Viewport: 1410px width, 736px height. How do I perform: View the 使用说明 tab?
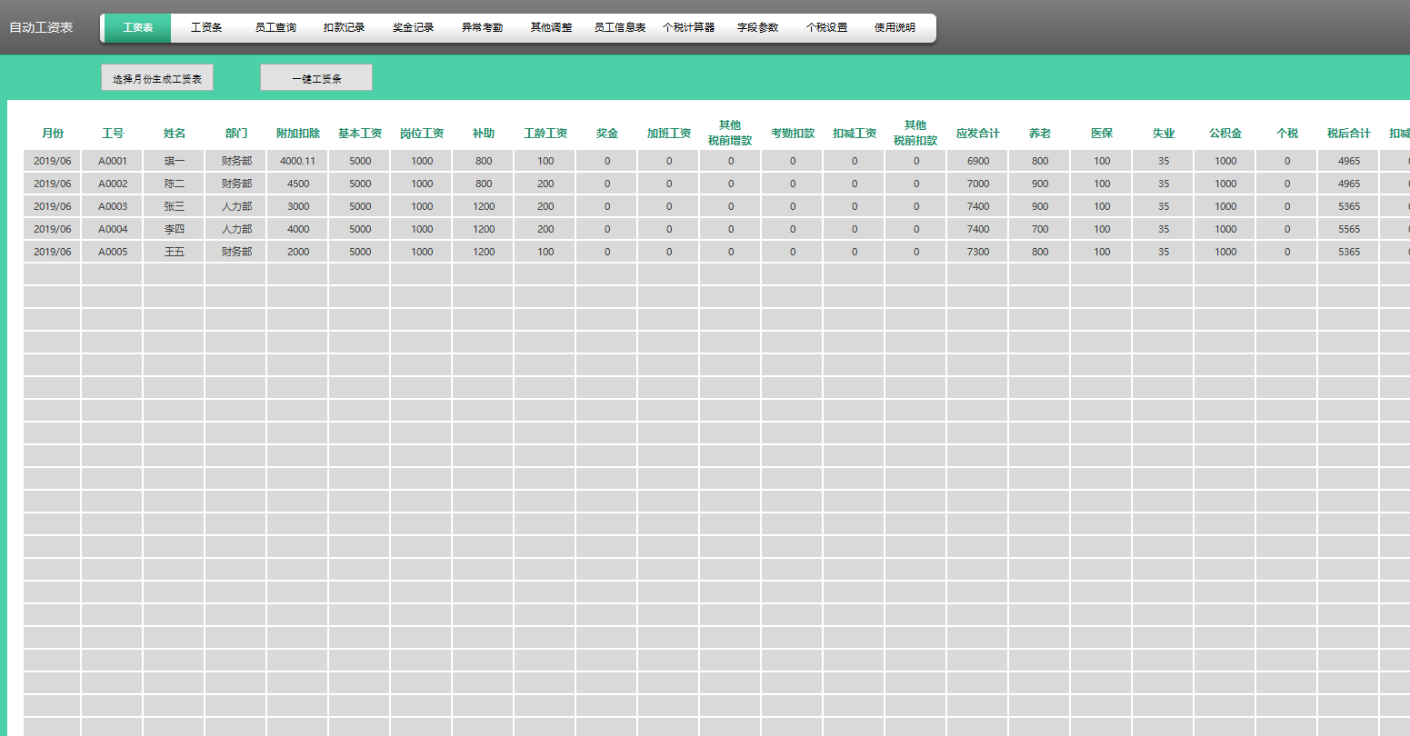(x=895, y=28)
